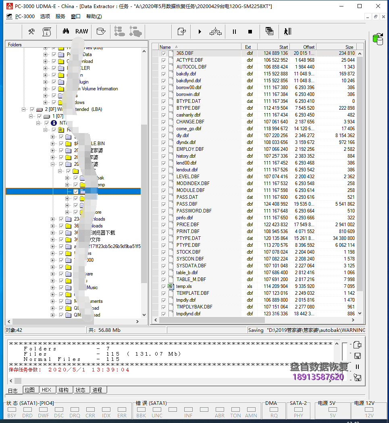Screen dimensions: 389x423
Task: Expand the Music folder node
Action: click(52, 288)
